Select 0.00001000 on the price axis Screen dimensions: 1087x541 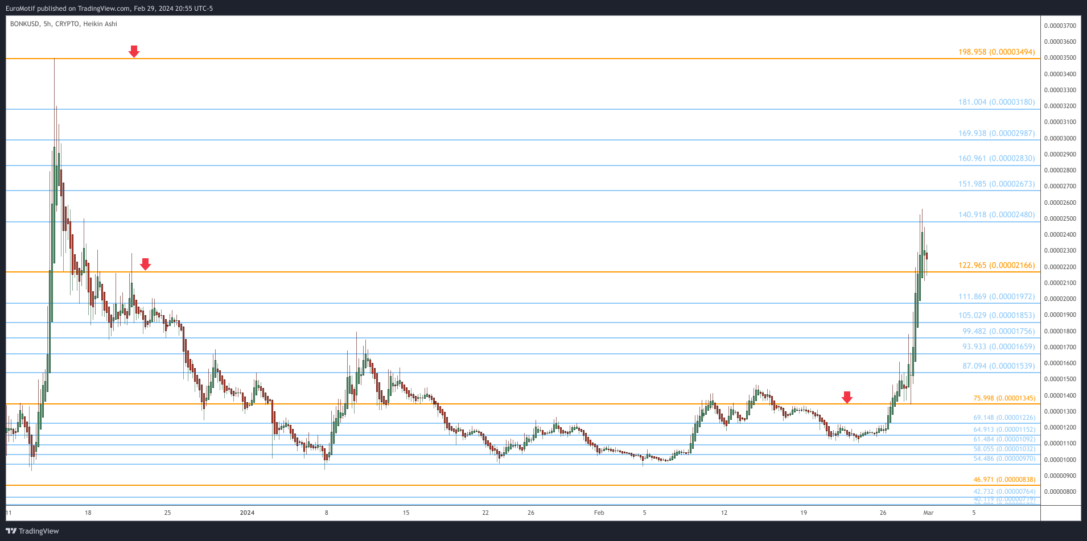point(1060,460)
